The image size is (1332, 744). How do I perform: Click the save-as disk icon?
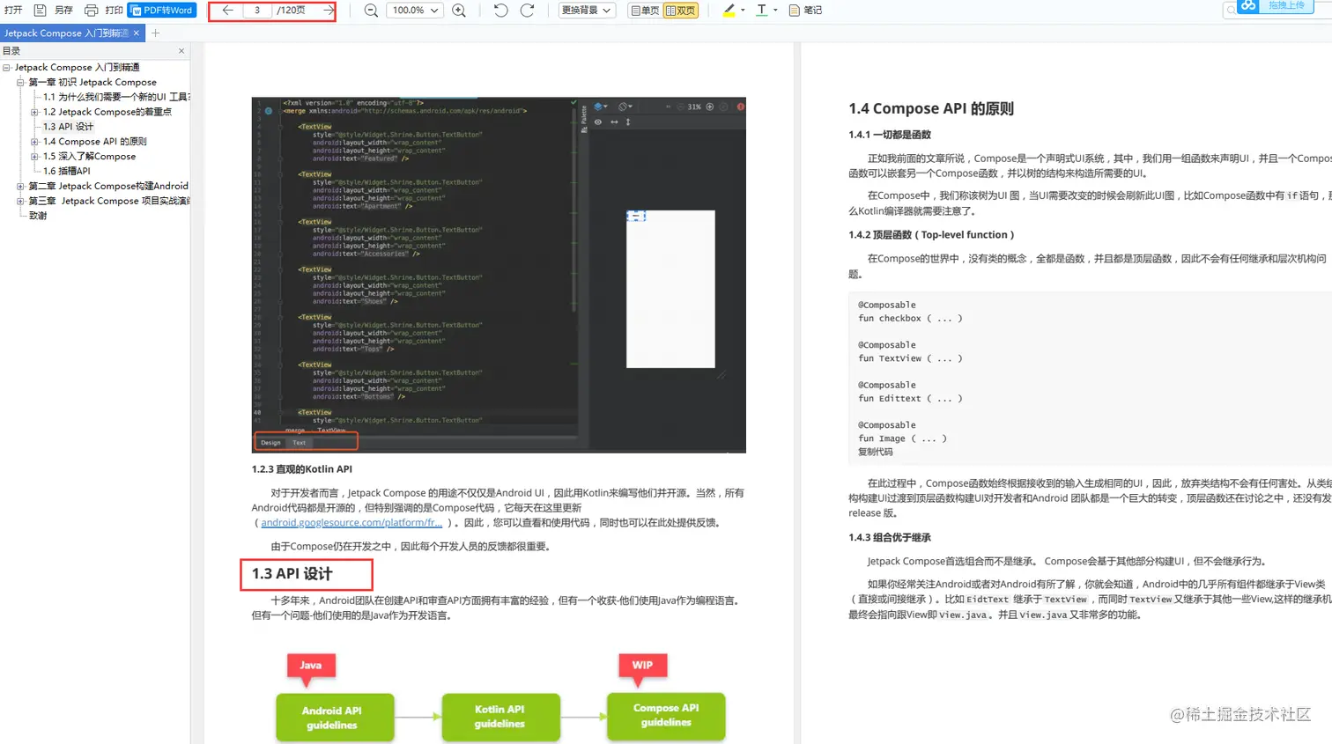click(40, 11)
